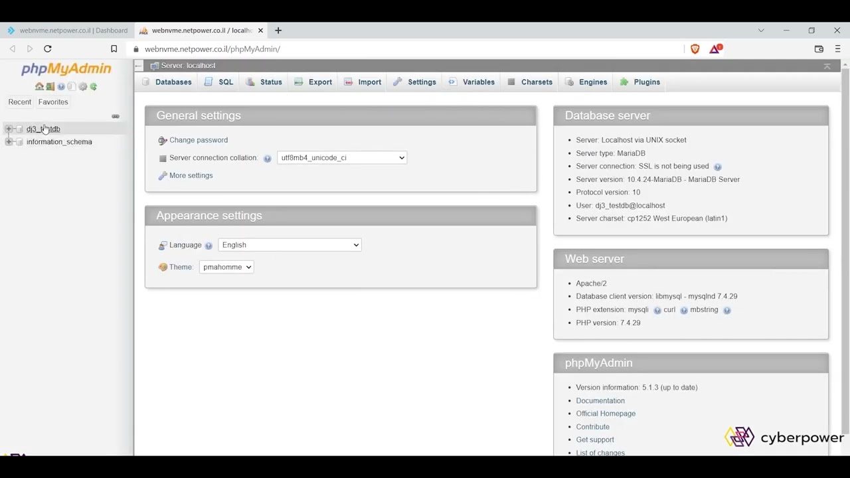The image size is (850, 478).
Task: Click the Favorites button
Action: coord(53,102)
